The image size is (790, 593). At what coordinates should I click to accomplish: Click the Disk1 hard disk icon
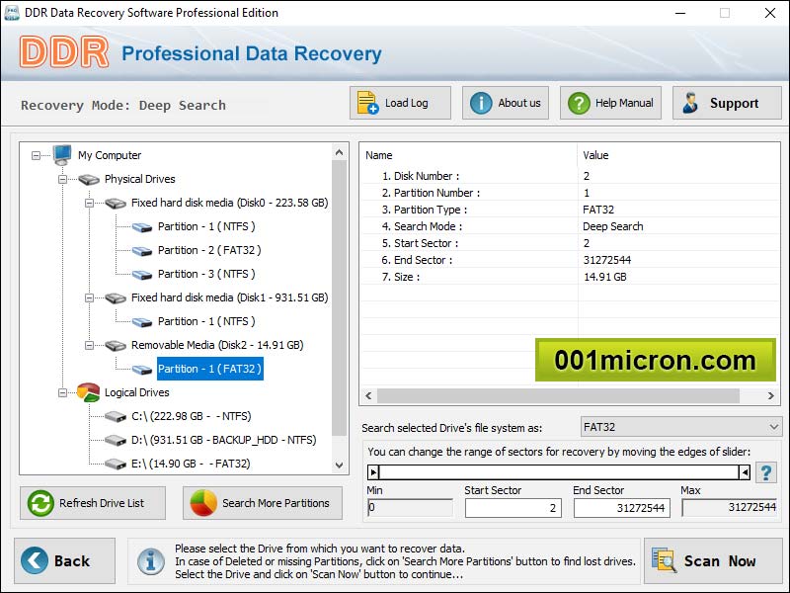click(x=116, y=297)
